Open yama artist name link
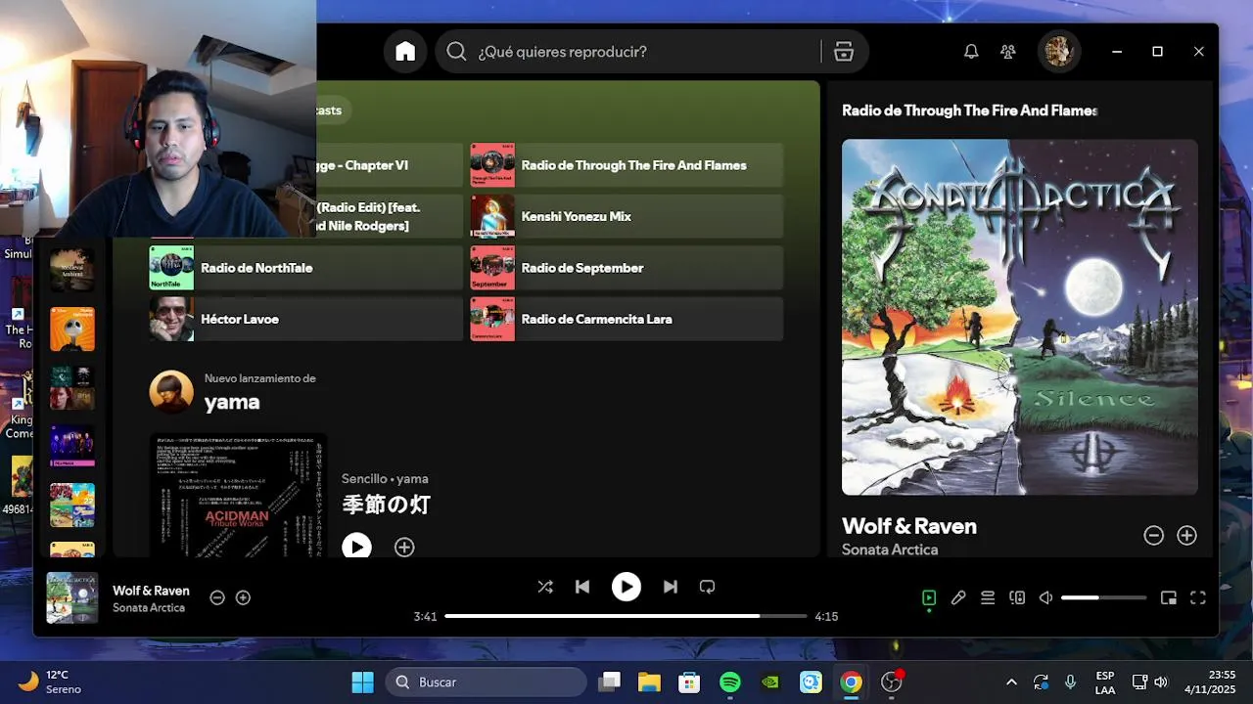 232,402
